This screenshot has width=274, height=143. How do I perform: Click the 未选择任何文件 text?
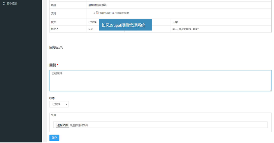click(x=79, y=125)
